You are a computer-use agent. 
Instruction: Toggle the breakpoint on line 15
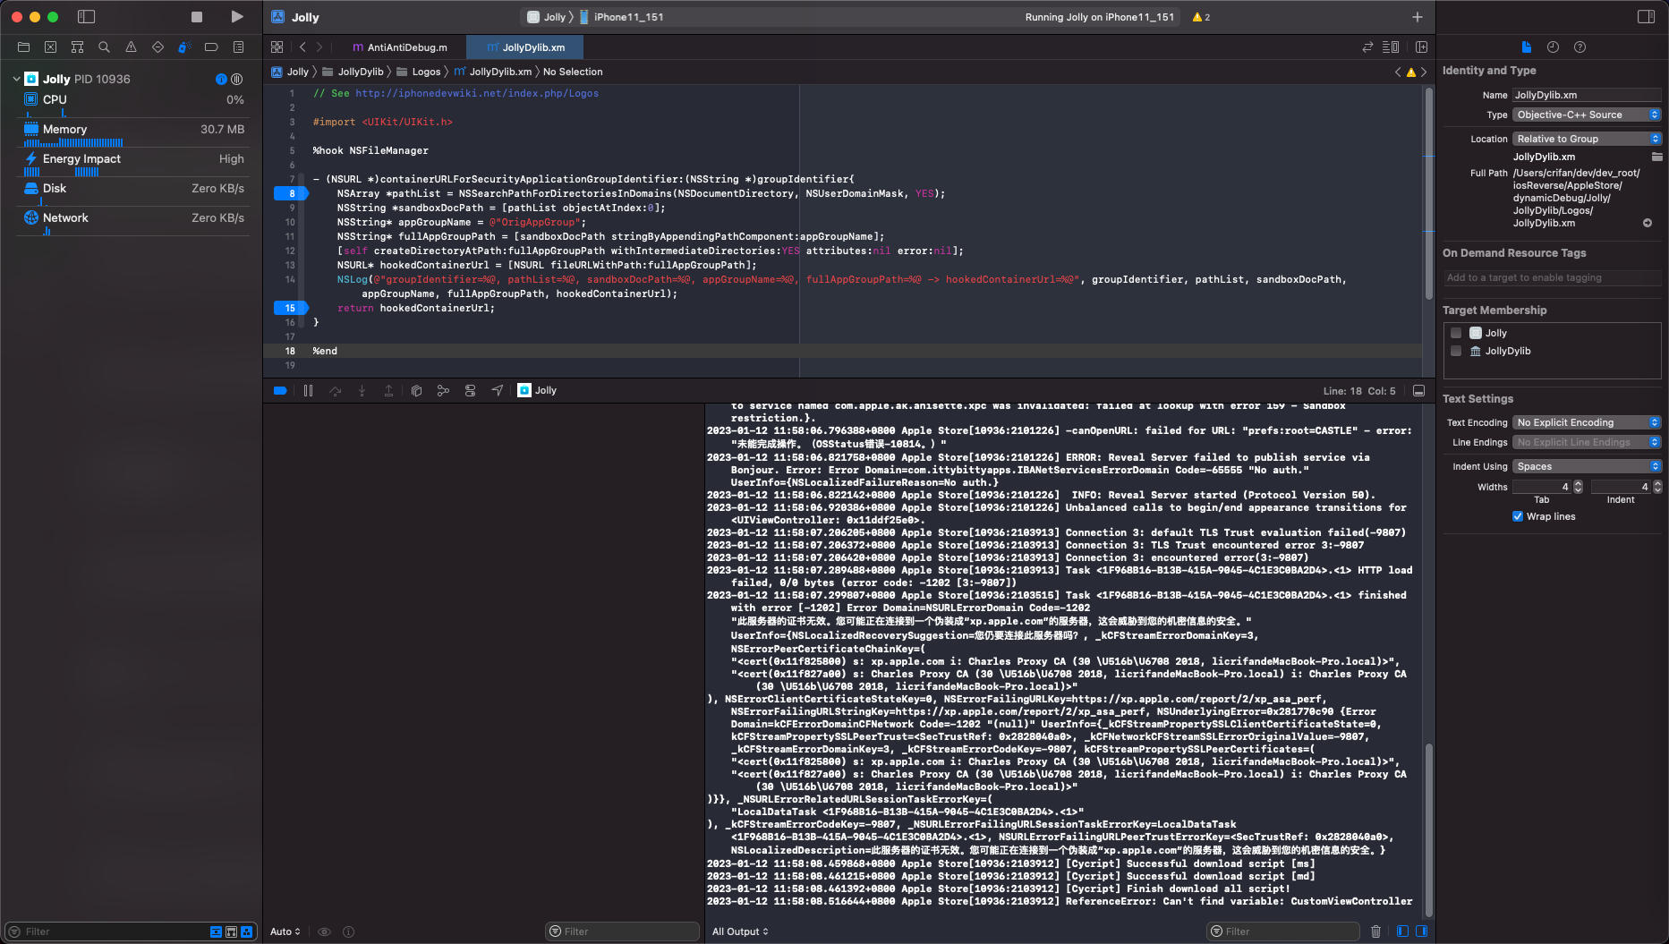coord(290,308)
